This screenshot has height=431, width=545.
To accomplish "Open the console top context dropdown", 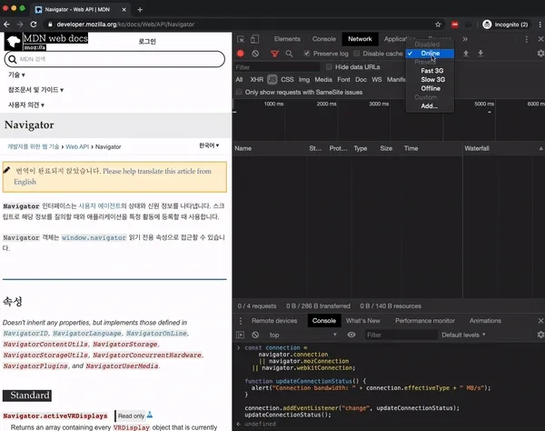I will pos(302,335).
